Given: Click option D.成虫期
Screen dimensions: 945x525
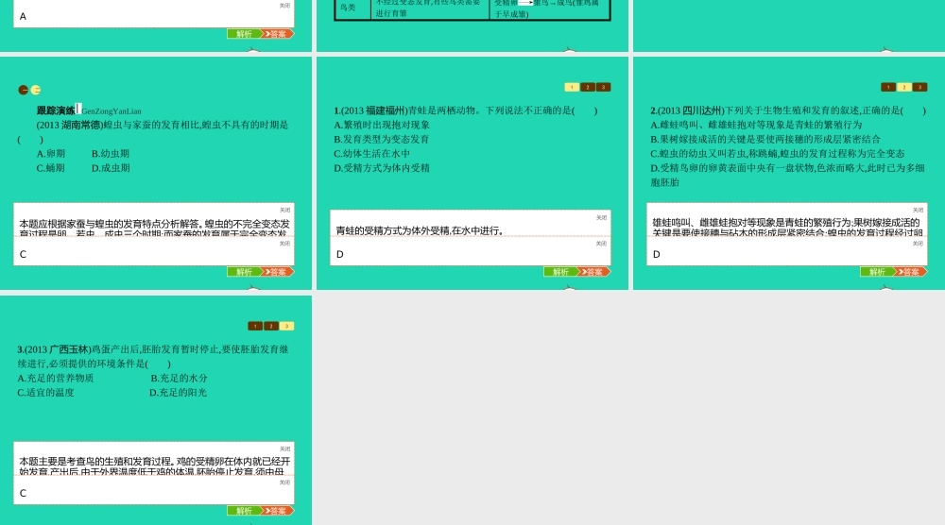Looking at the screenshot, I should pos(111,168).
